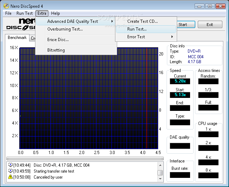Select the Bitsetting menu entry
Screen dimensions: 229x187
pos(75,50)
